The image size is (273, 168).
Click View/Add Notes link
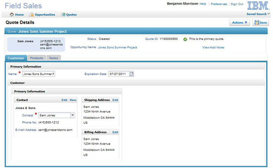[x=213, y=48]
